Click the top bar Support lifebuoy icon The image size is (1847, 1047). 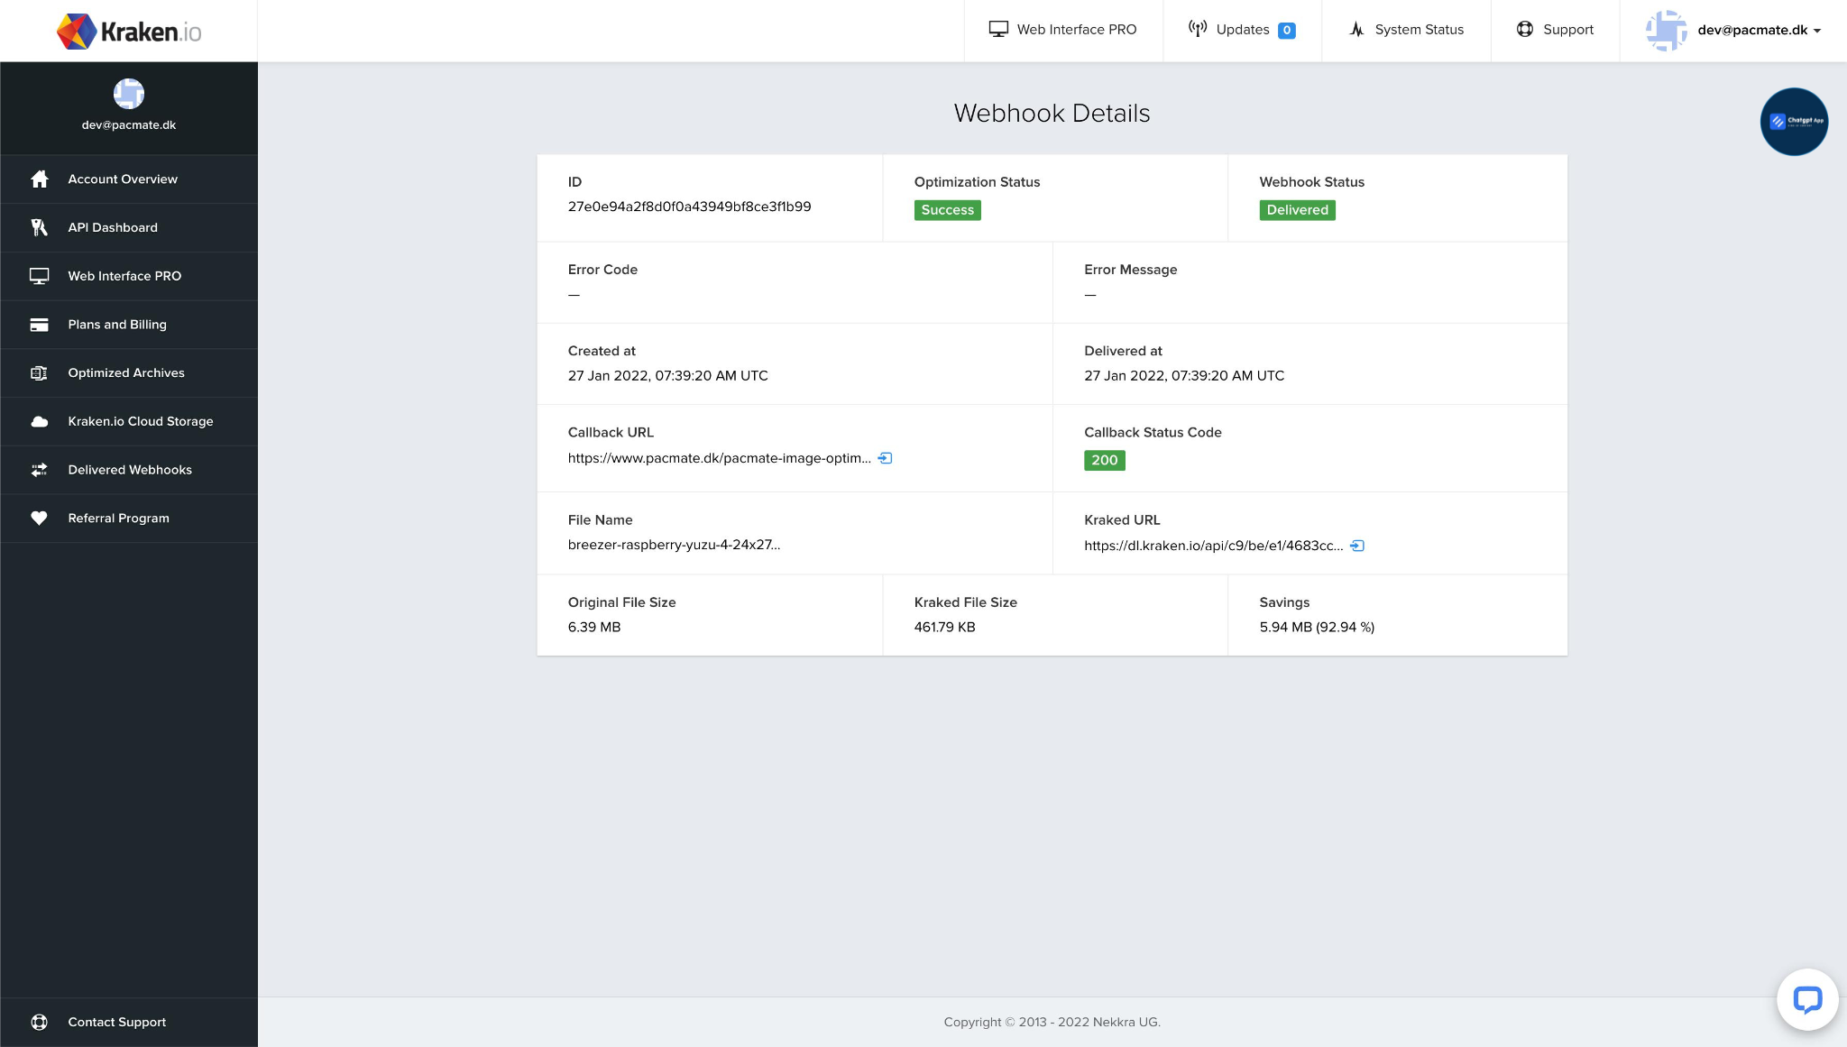click(x=1525, y=29)
